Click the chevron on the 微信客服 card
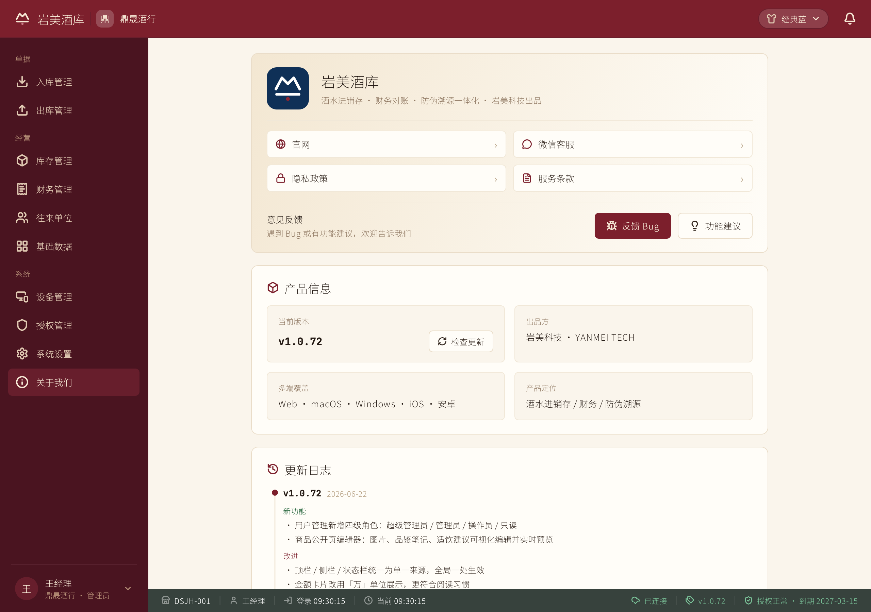This screenshot has height=612, width=871. [742, 145]
